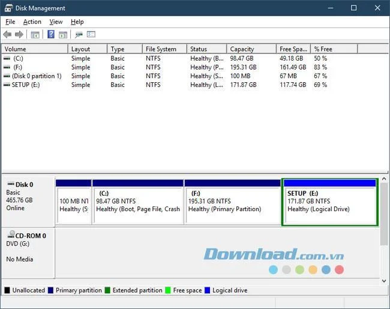Select the (F:) volume row label
The image size is (390, 309).
(x=17, y=67)
